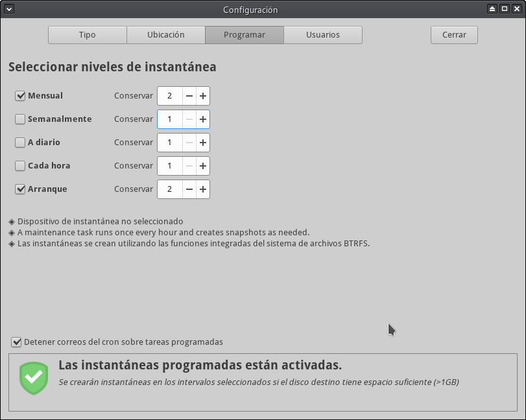Focus the Semanalmente keep count field

pos(170,119)
